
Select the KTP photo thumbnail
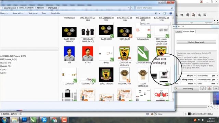click(x=69, y=54)
